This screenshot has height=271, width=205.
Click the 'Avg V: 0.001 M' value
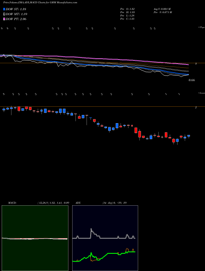coord(162,9)
